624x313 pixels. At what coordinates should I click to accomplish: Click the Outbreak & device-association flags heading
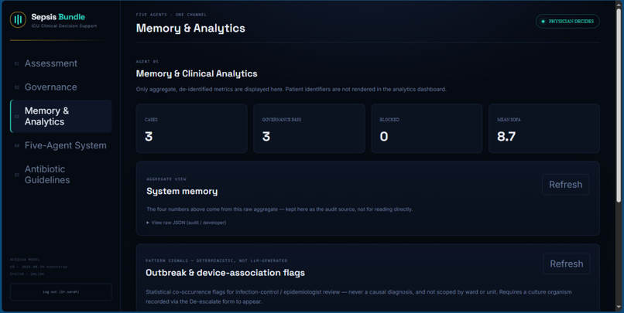[225, 273]
